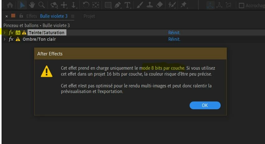
Task: Select the Puppet Pin tool
Action: coord(184,5)
